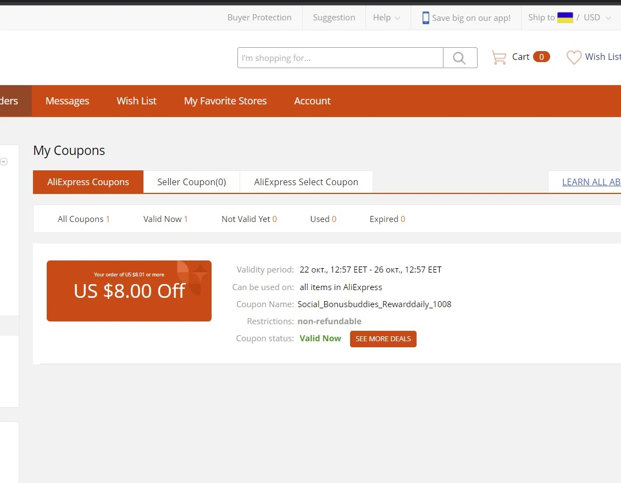621x483 pixels.
Task: Open the partially visible Orders menu item
Action: [15, 101]
